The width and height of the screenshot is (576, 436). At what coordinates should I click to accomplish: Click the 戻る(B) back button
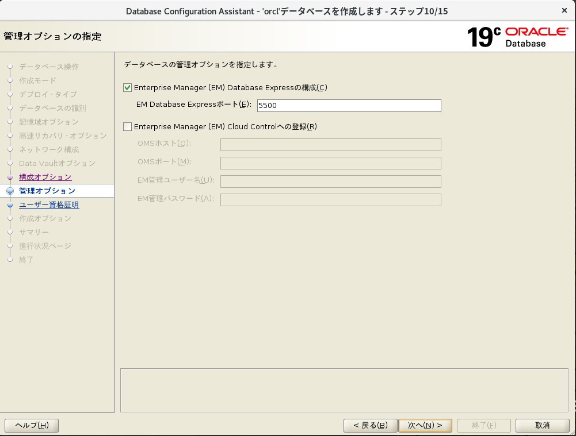[370, 426]
